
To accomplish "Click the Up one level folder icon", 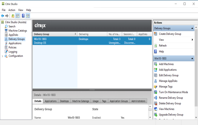I will click(13, 16).
